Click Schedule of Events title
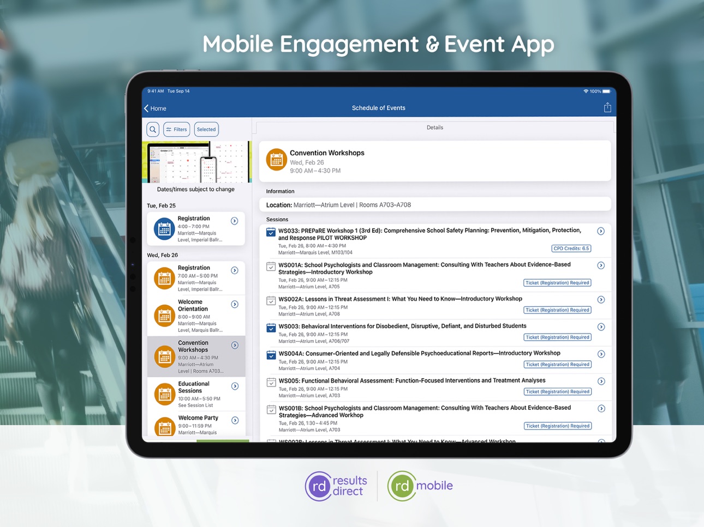Screen dimensions: 704x527 [x=379, y=108]
